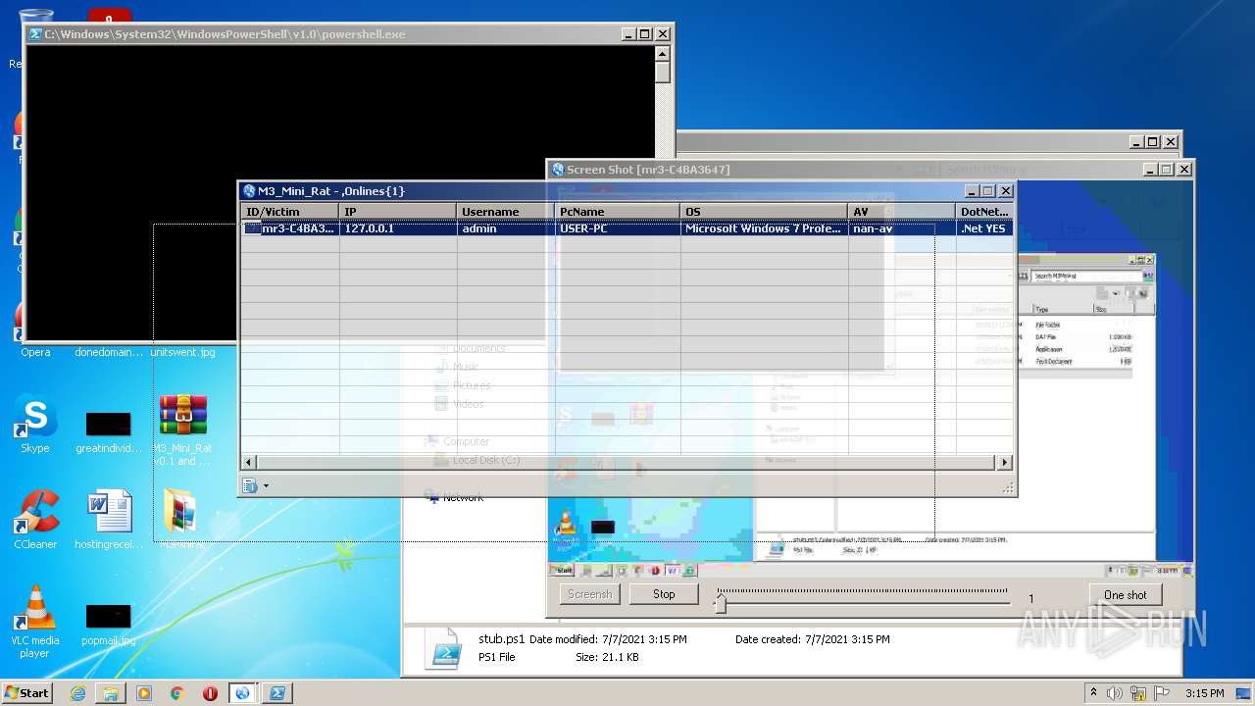Viewport: 1255px width, 706px height.
Task: Show hidden system tray icons
Action: [1094, 693]
